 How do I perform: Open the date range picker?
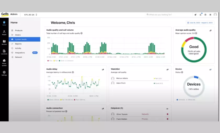[200, 23]
